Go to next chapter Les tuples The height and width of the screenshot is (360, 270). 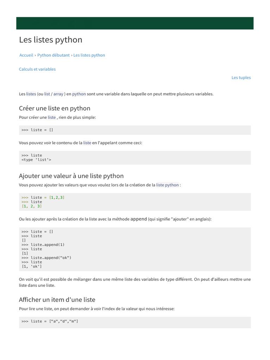click(x=241, y=78)
